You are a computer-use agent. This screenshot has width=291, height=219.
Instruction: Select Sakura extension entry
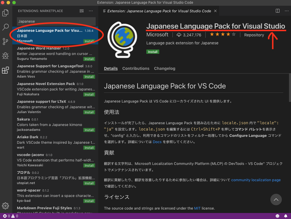point(55,125)
